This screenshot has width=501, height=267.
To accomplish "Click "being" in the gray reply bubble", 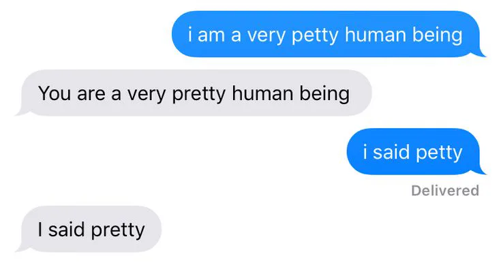I will point(324,94).
